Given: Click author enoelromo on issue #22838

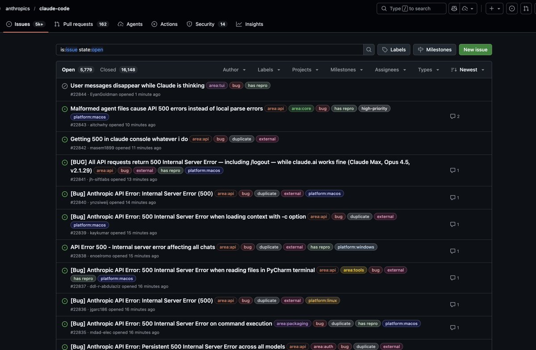Looking at the screenshot, I should coord(100,256).
